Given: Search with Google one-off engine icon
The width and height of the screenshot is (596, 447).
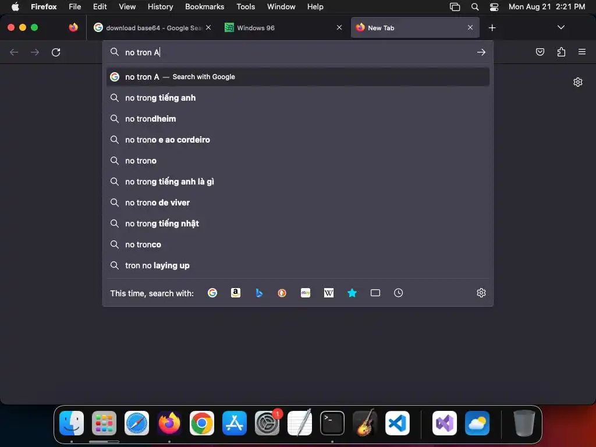Looking at the screenshot, I should tap(212, 293).
